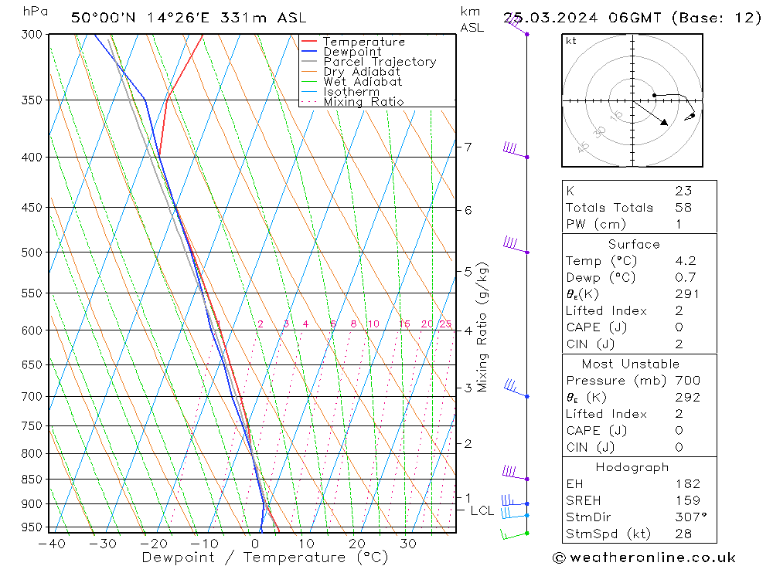Click the LCL marker label
Viewport: 773px width, 566px height.
pyautogui.click(x=482, y=511)
